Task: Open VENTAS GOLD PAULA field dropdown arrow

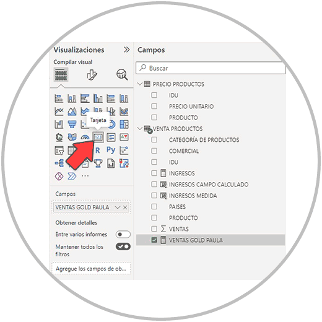Action: tap(118, 207)
